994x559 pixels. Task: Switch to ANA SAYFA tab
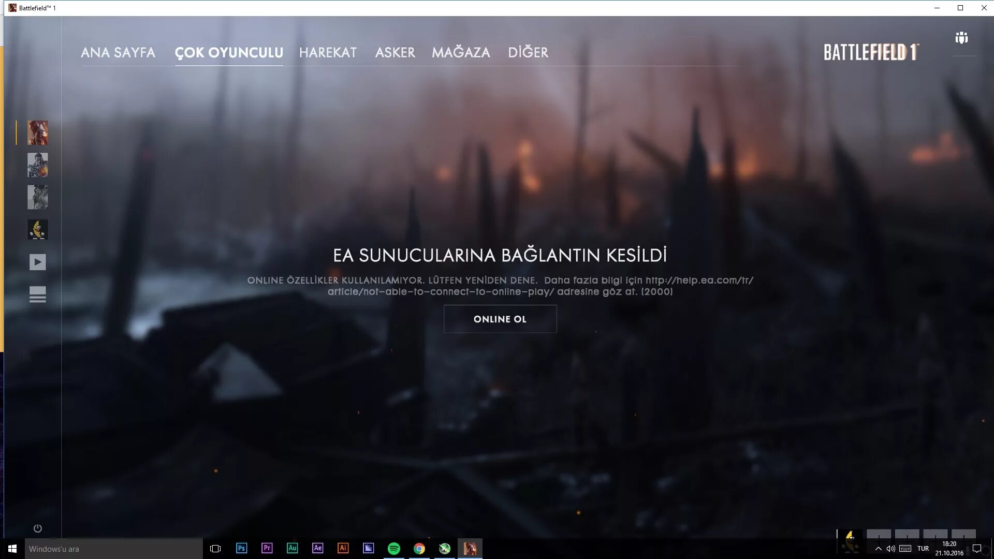(x=118, y=52)
